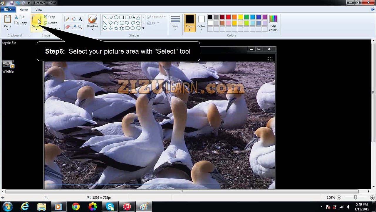
Task: Choose the Right arrow shape
Action: 127,23
